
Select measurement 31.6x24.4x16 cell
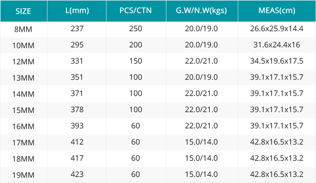(277, 45)
